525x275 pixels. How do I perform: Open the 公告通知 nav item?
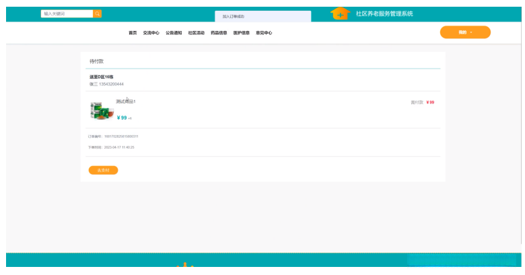[174, 33]
